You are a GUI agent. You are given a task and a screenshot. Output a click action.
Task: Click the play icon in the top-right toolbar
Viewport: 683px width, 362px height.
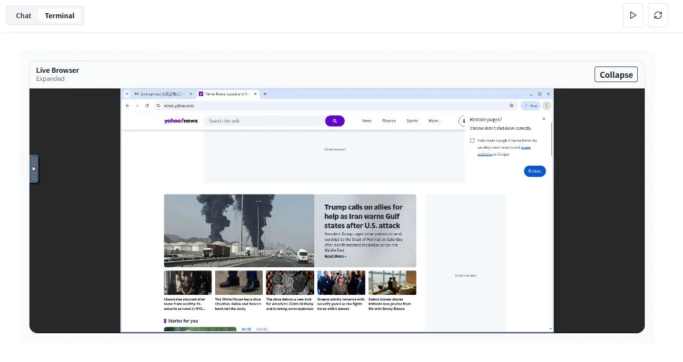point(633,15)
